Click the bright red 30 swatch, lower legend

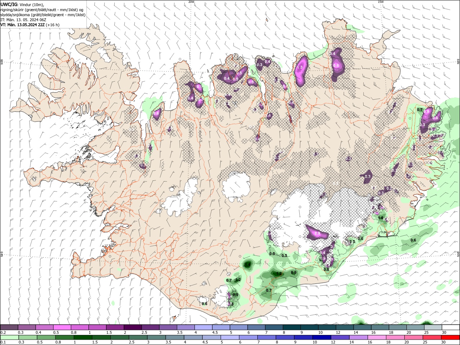[451, 337]
